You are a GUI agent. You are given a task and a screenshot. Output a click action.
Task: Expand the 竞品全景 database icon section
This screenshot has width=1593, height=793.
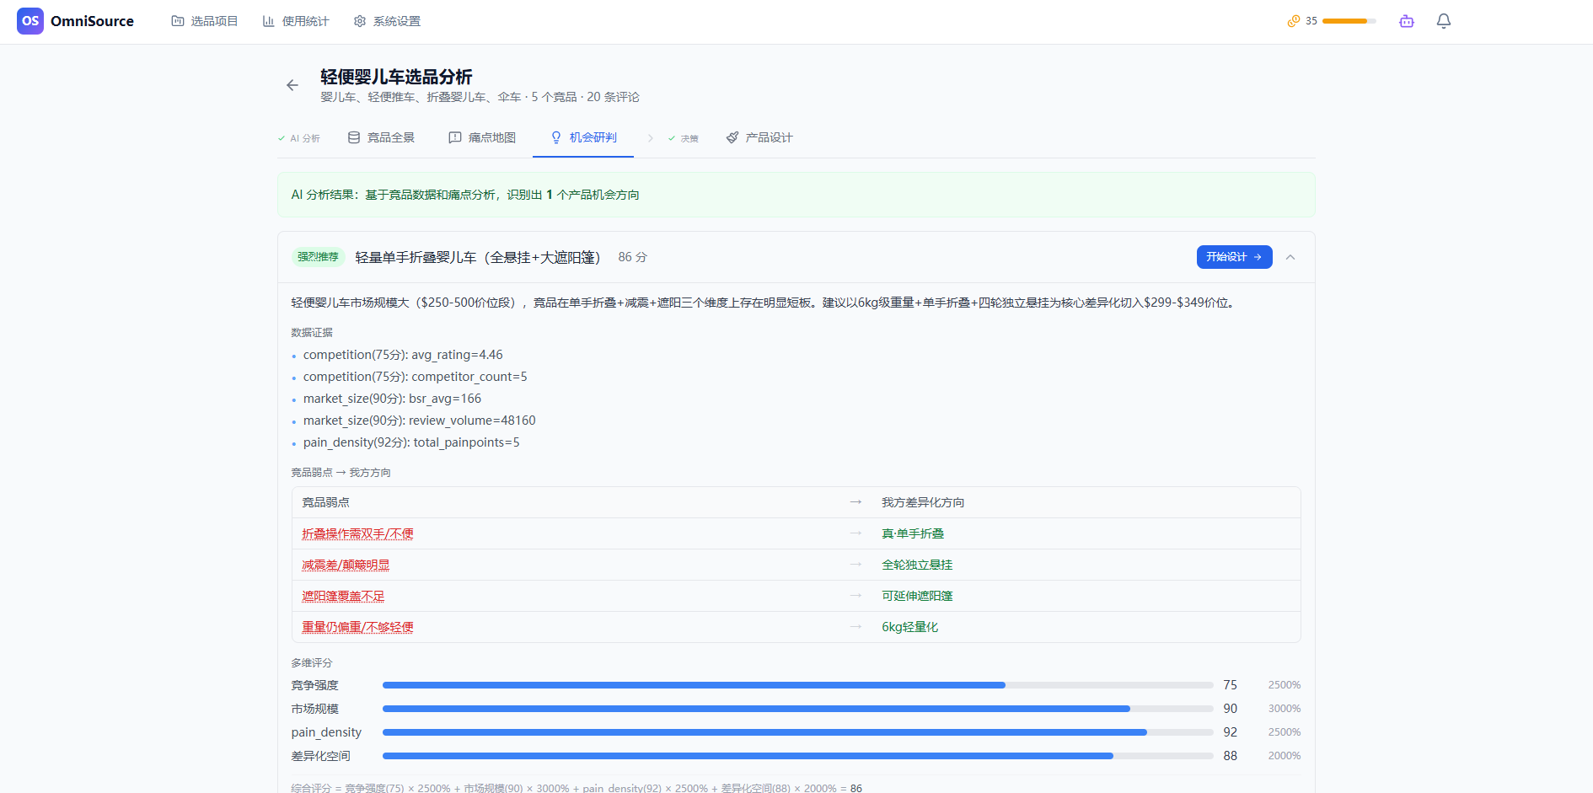point(353,137)
